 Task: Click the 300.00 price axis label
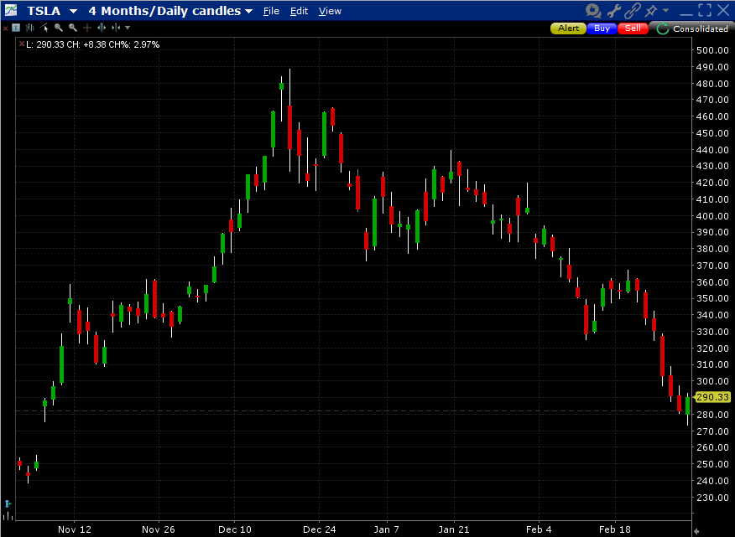click(712, 381)
